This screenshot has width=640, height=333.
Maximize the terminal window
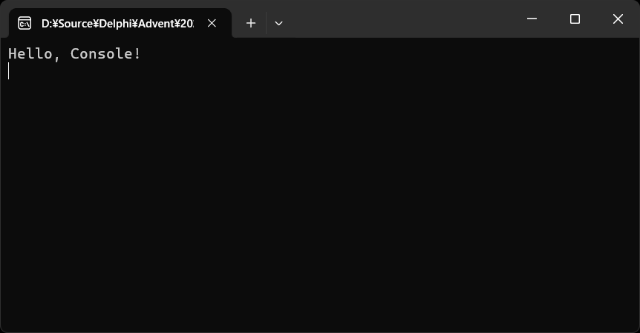[575, 19]
